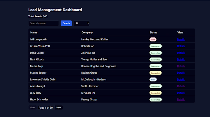Click company Zboncak Inc
This screenshot has height=117, width=210.
88,53
